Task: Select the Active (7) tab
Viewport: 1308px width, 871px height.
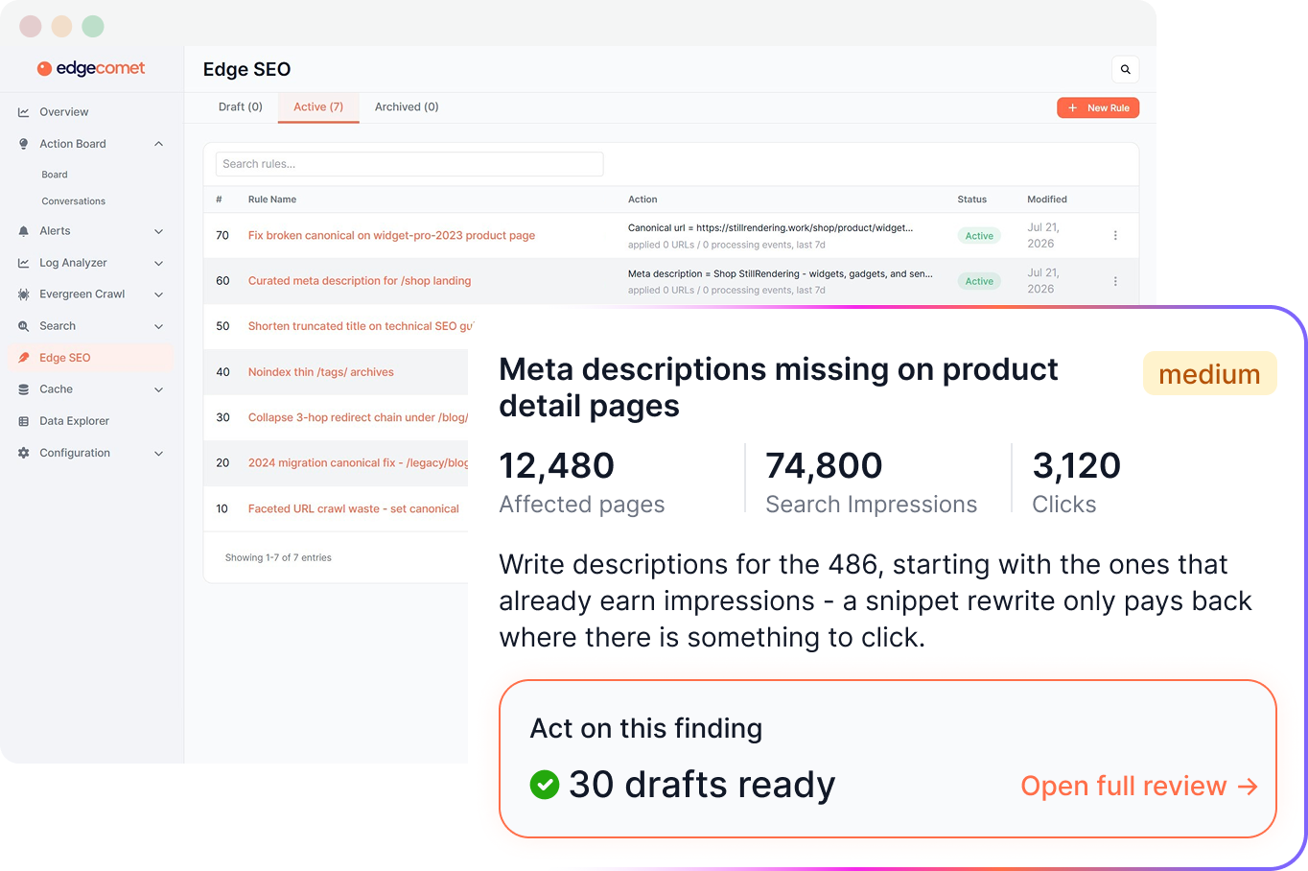Action: [x=318, y=107]
